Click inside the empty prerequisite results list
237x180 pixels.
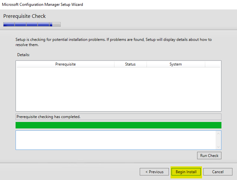point(118,89)
